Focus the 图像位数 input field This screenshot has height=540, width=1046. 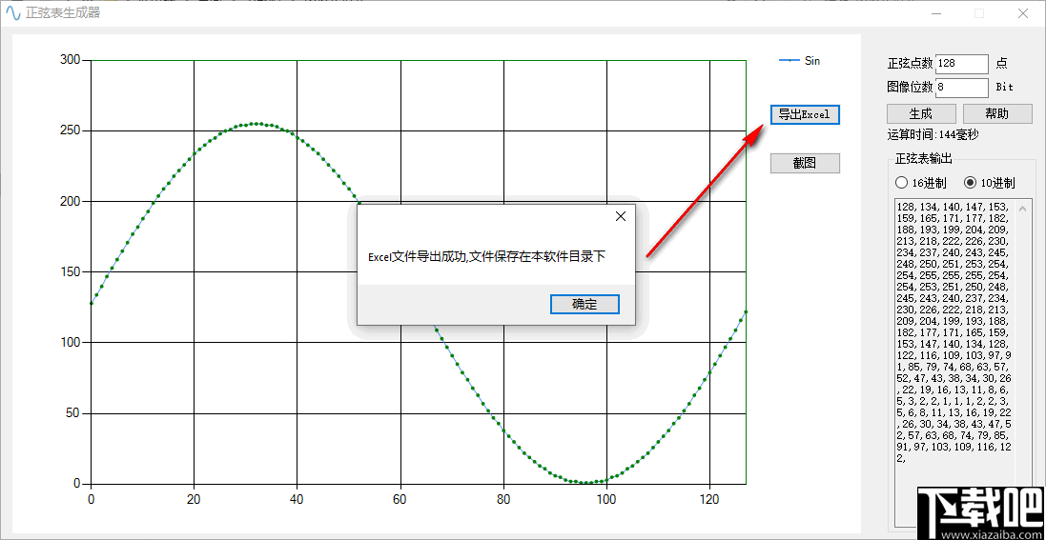pos(962,88)
